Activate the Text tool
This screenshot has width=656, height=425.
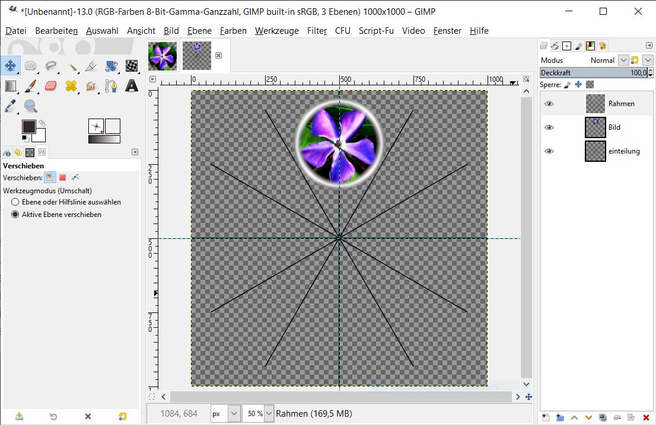pyautogui.click(x=132, y=86)
